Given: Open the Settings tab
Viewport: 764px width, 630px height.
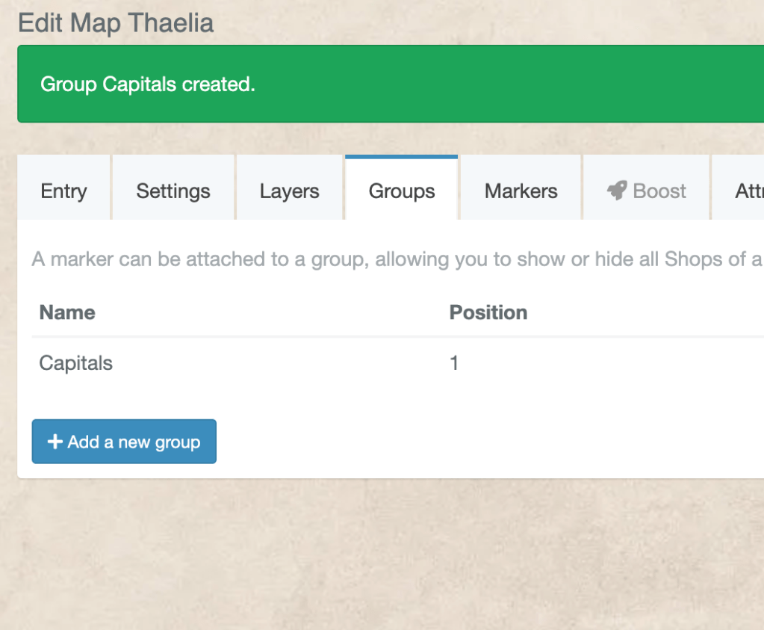Looking at the screenshot, I should pyautogui.click(x=173, y=191).
